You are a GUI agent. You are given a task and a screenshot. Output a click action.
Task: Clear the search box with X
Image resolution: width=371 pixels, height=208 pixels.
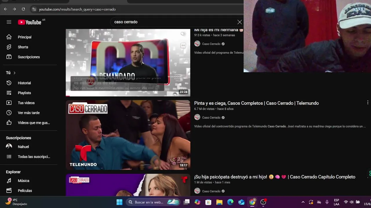coord(240,22)
